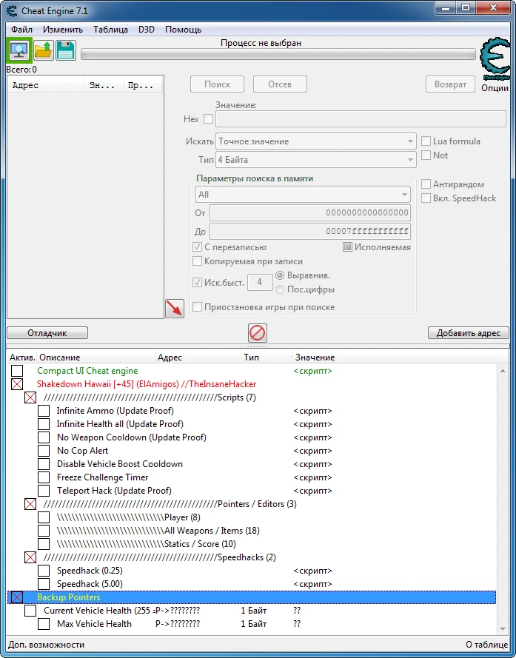Open the Тип value type dropdown
Image resolution: width=516 pixels, height=658 pixels.
point(315,159)
